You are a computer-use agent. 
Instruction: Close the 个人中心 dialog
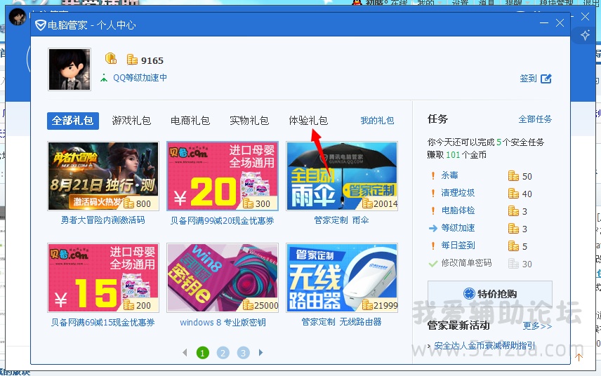pos(560,23)
